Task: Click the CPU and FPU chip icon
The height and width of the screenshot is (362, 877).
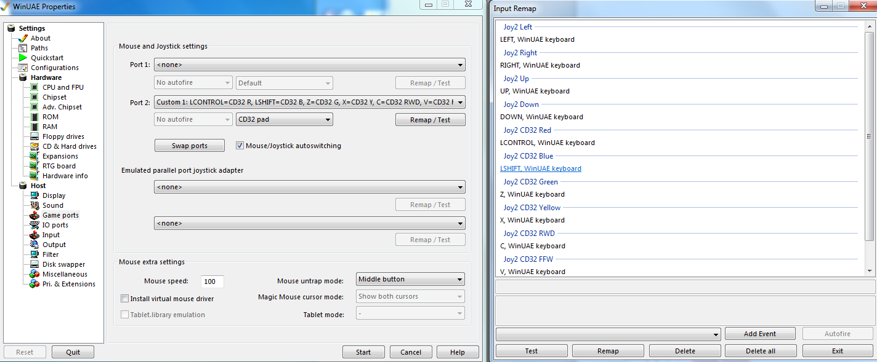Action: (34, 87)
